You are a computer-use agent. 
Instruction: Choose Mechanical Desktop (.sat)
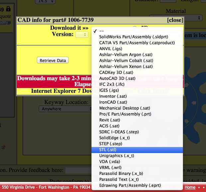[x=137, y=108]
